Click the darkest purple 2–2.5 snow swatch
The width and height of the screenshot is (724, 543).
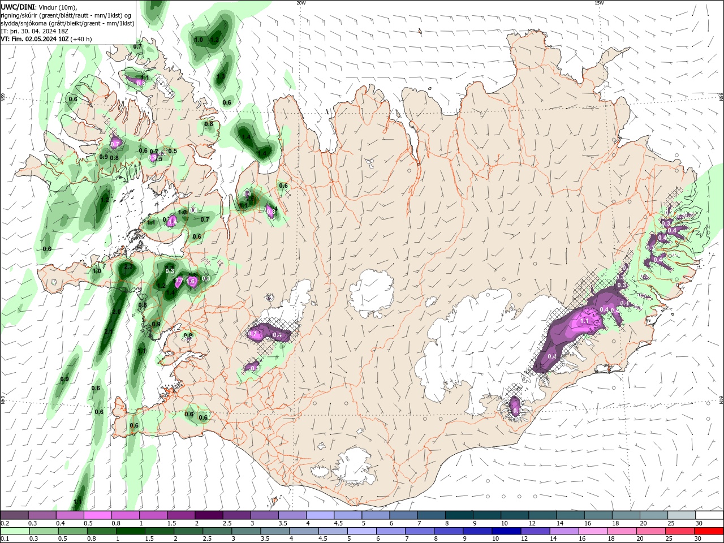[208, 515]
